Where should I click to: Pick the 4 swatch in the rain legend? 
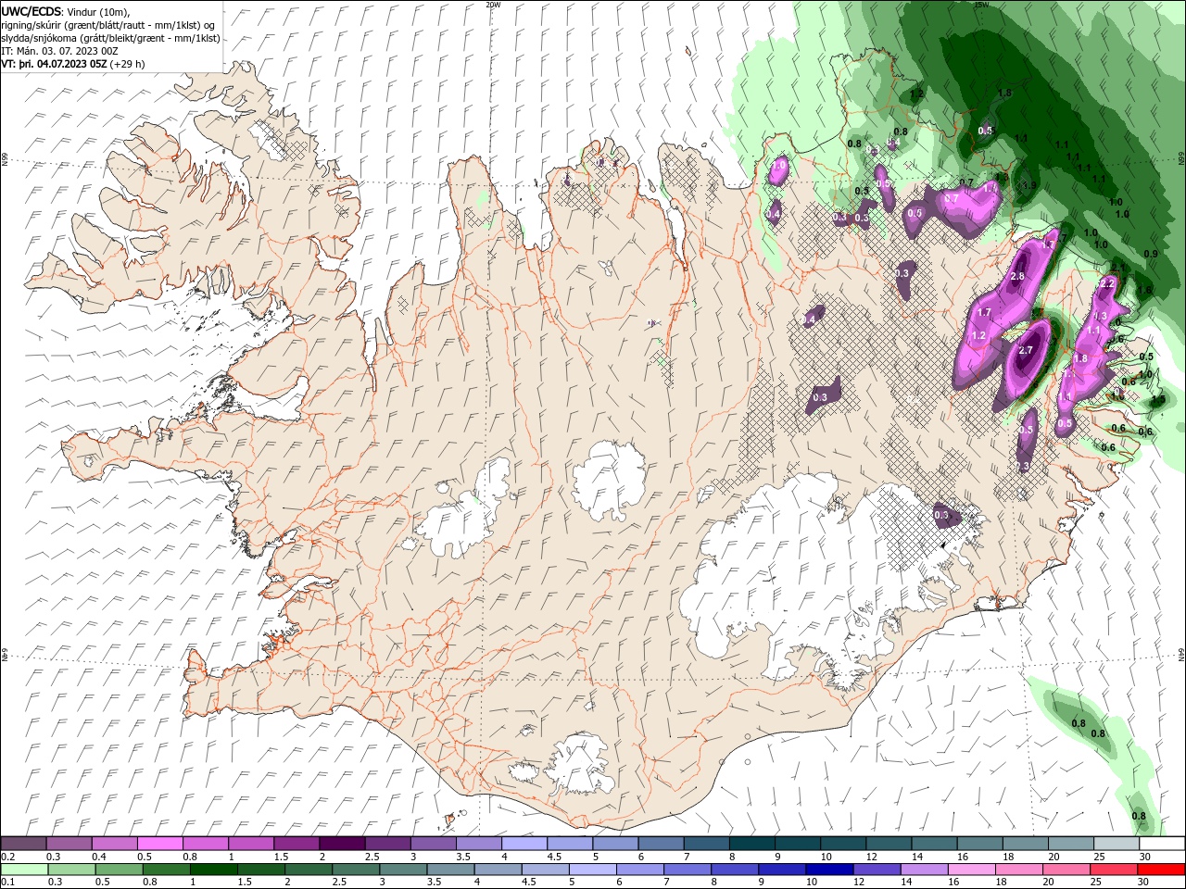498,870
